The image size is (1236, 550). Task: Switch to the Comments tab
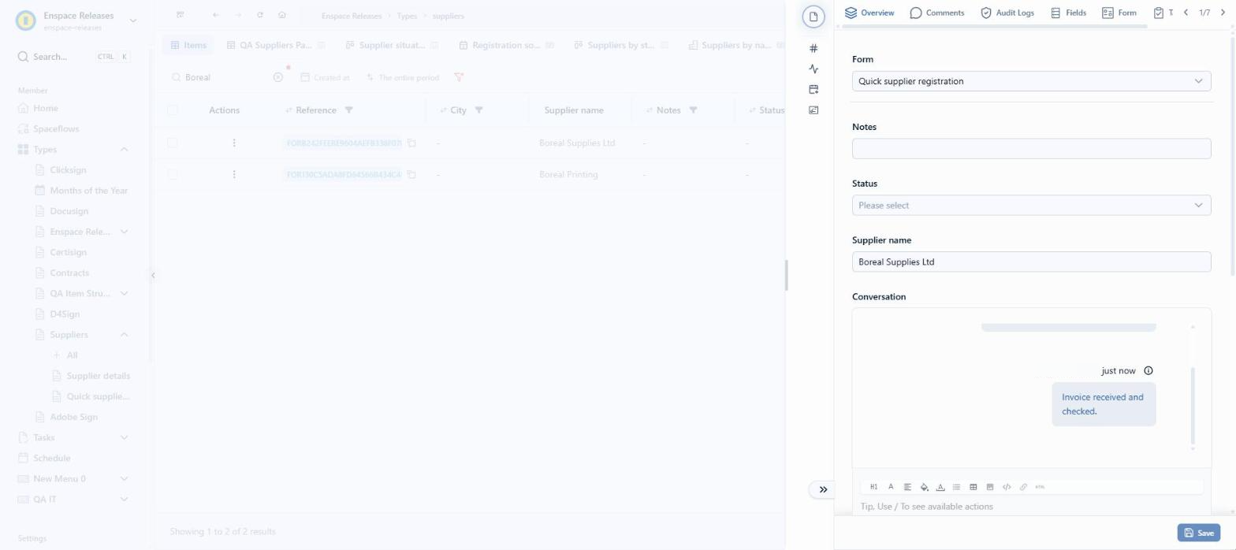click(x=936, y=13)
